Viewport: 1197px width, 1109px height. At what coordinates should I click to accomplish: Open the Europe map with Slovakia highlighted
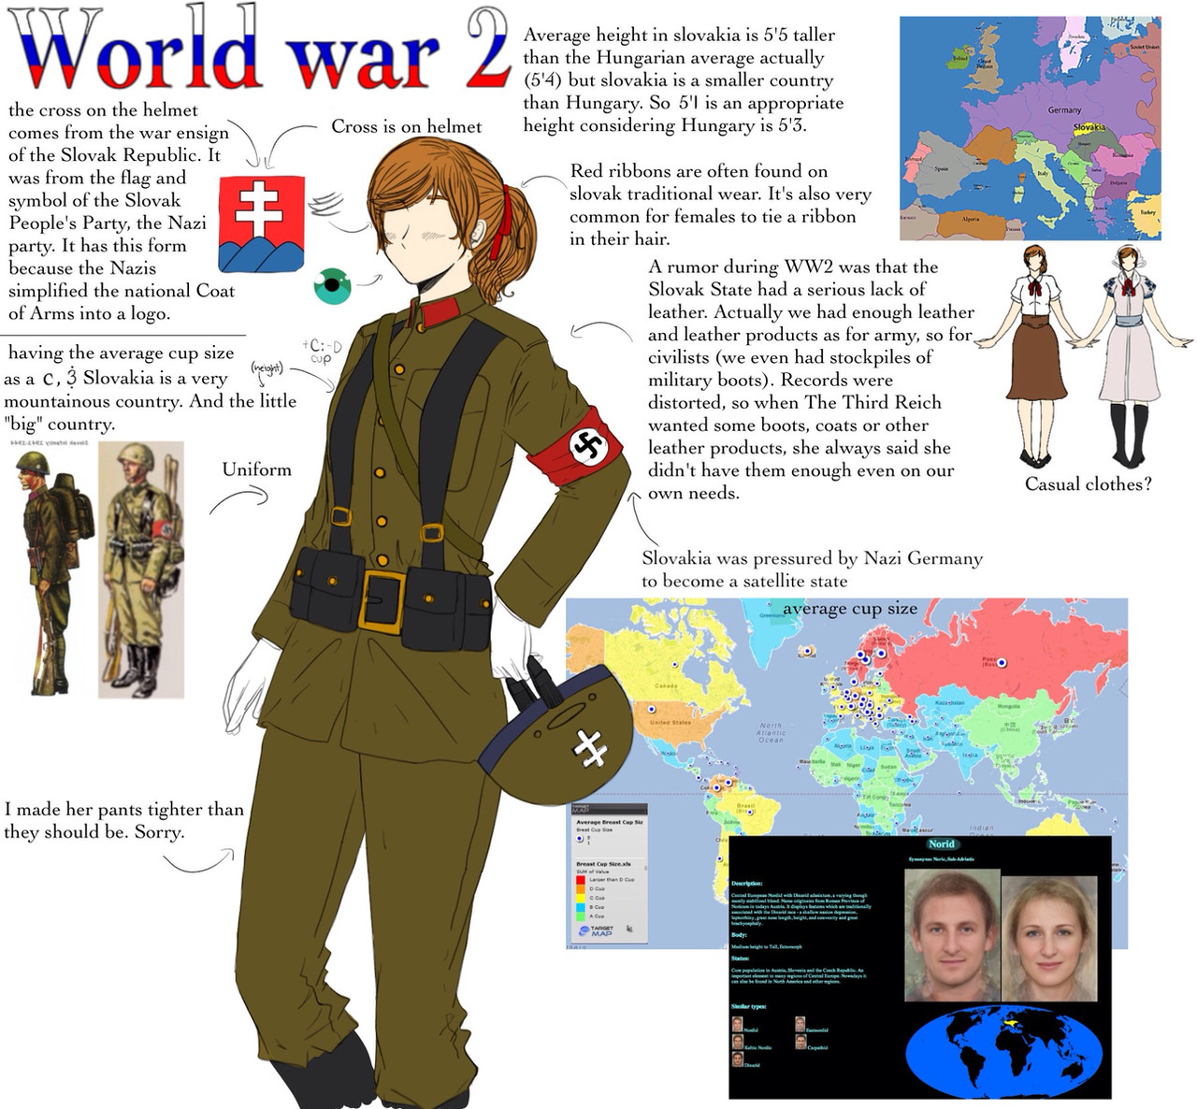(1030, 128)
